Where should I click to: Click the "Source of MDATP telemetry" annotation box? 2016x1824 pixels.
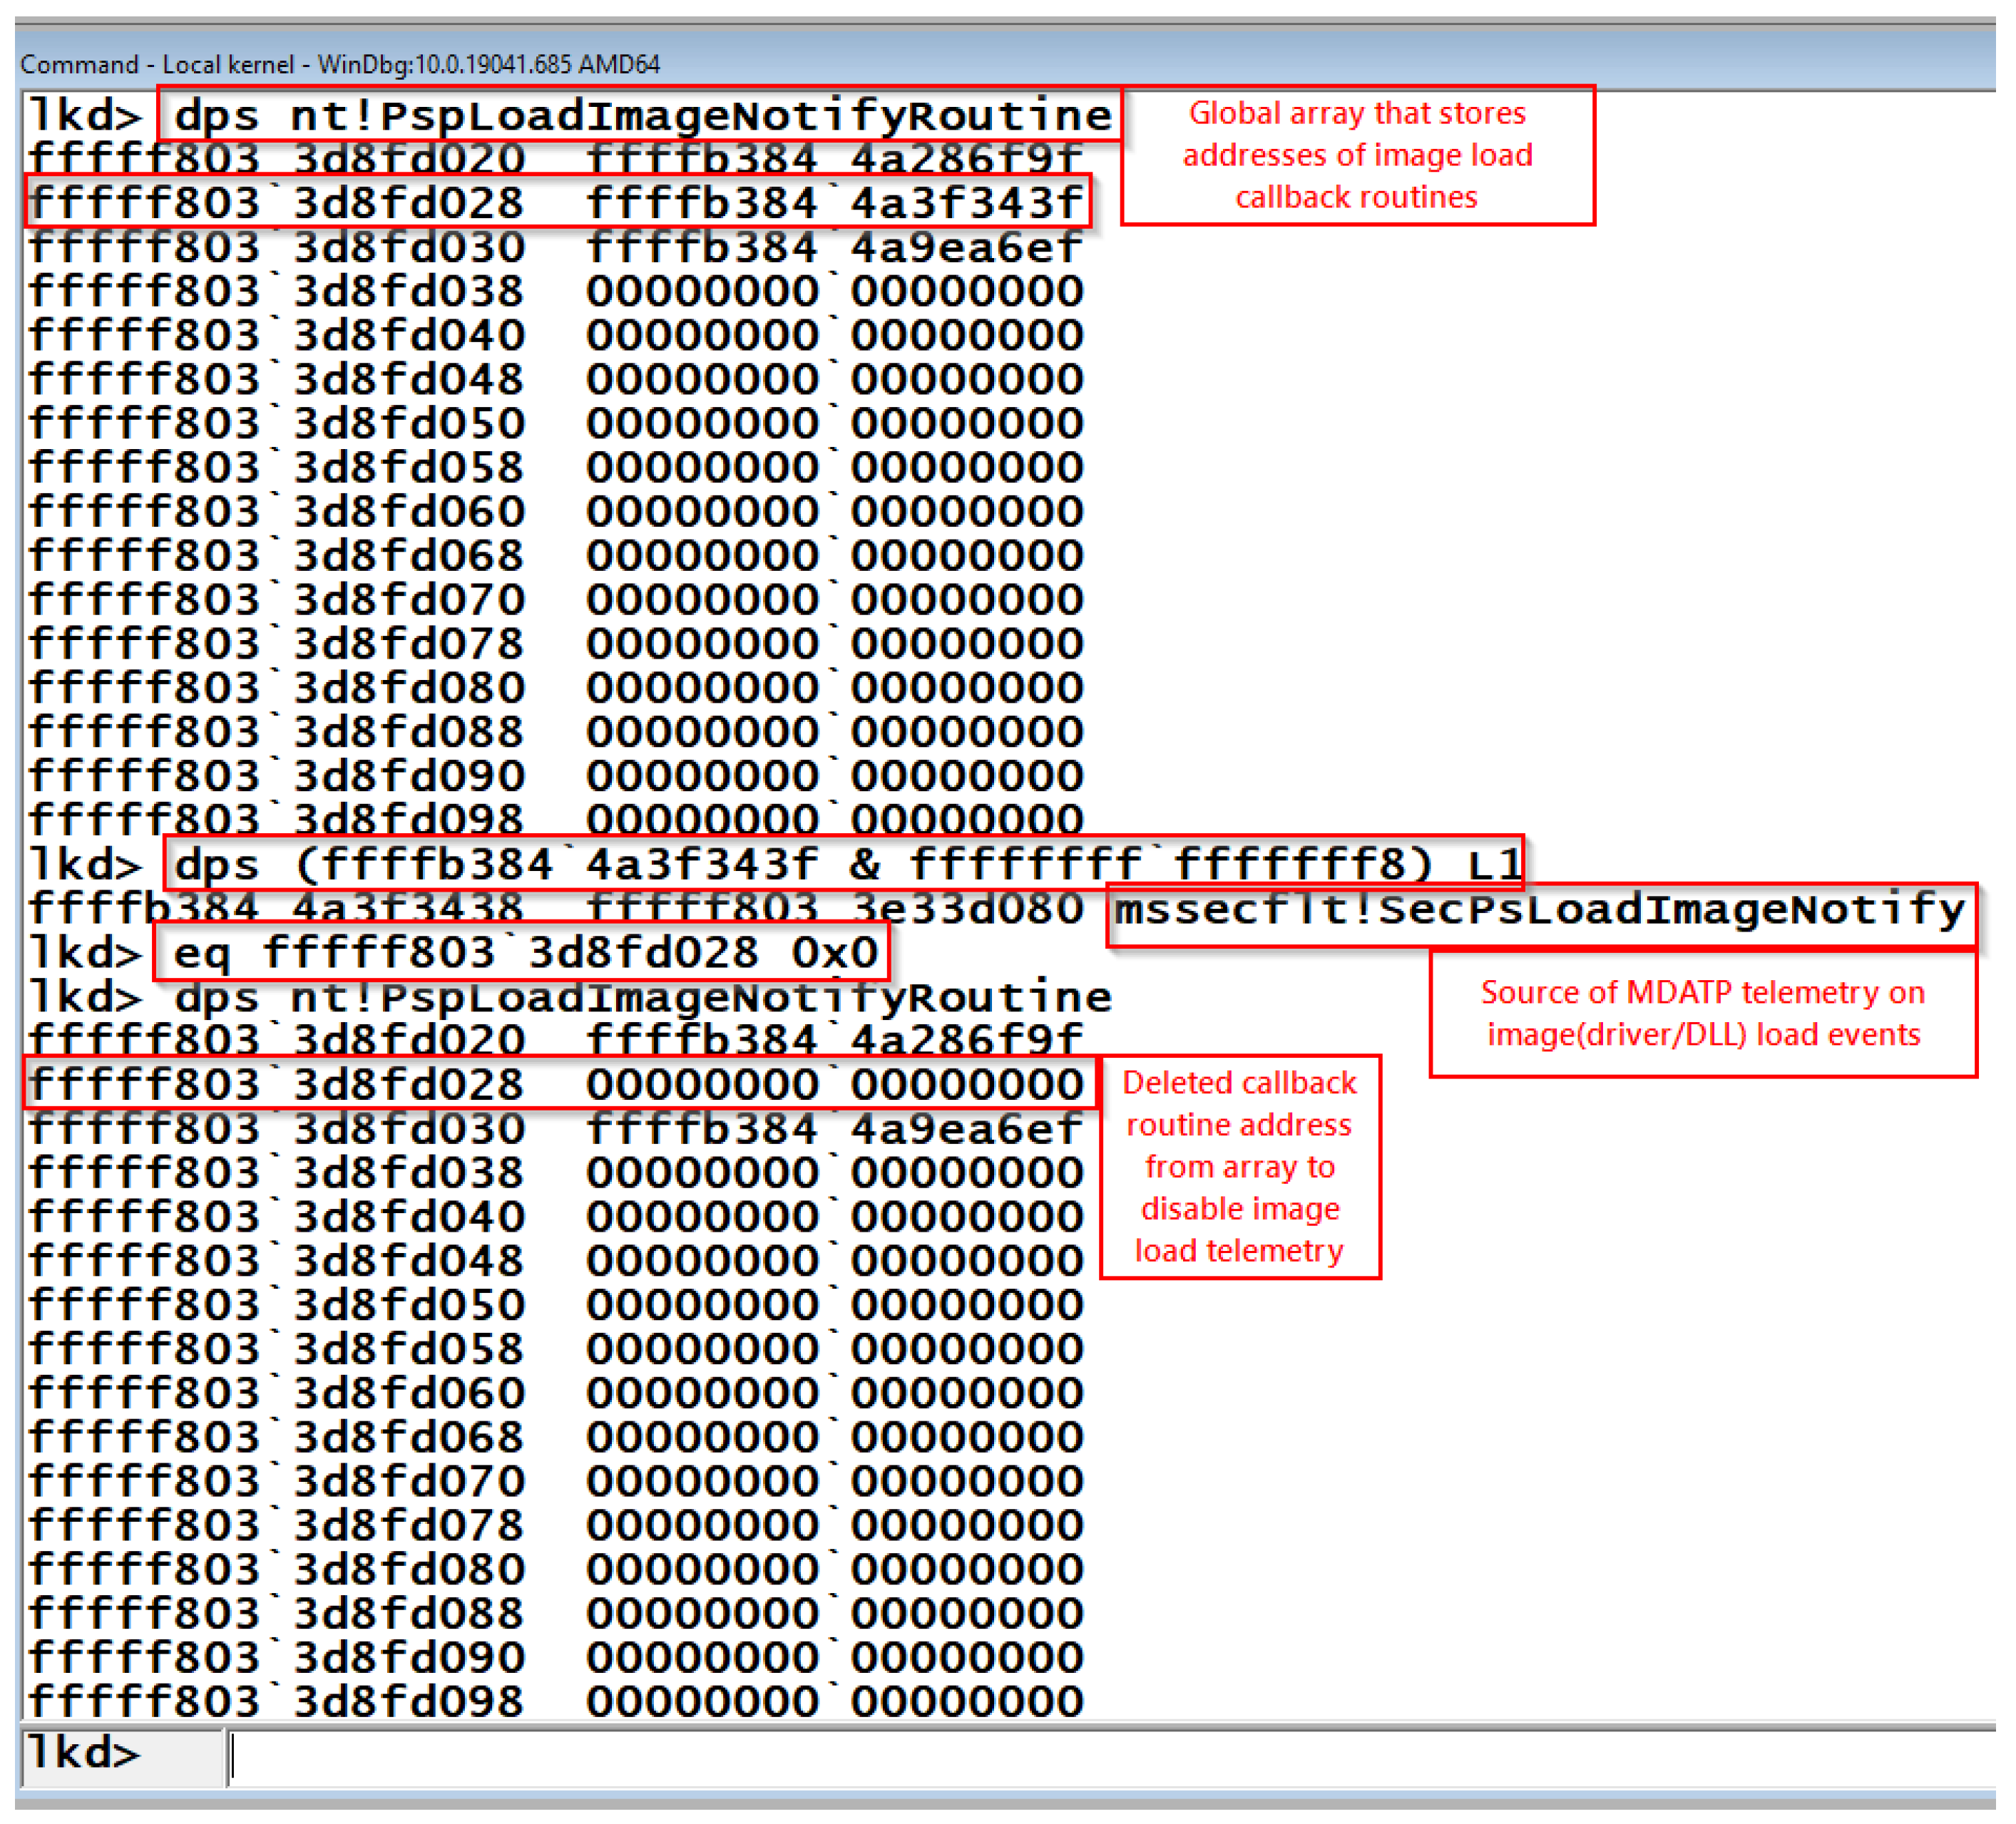tap(1702, 1014)
